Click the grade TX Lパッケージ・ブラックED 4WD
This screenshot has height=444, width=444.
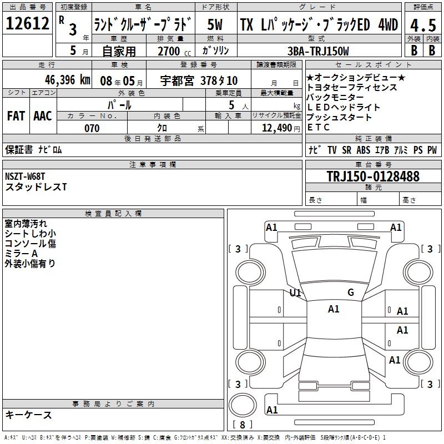pyautogui.click(x=319, y=24)
